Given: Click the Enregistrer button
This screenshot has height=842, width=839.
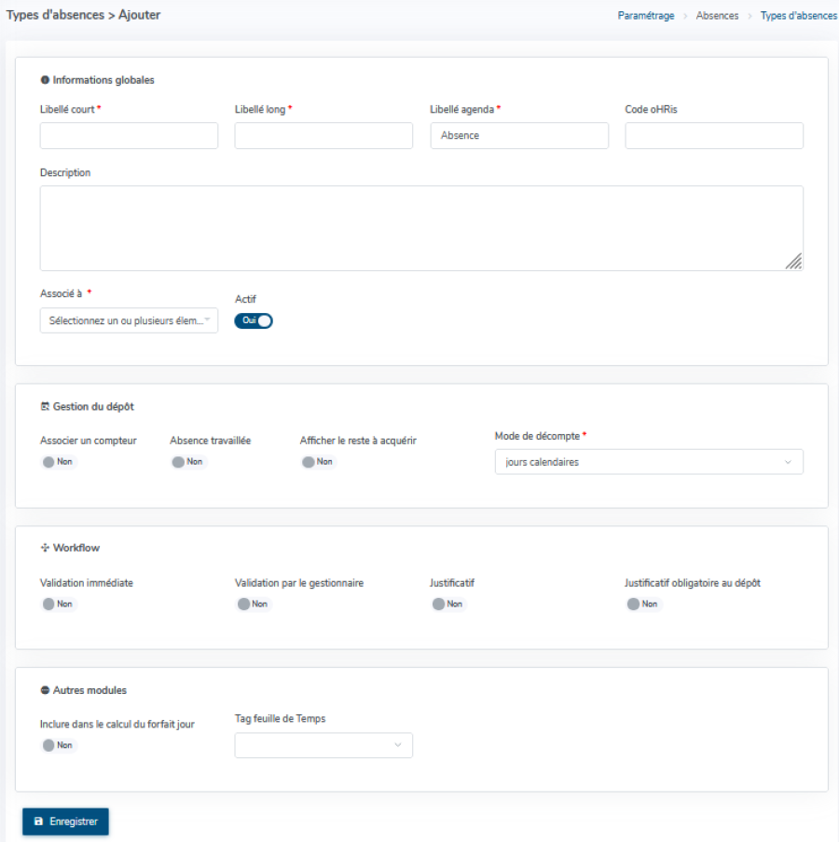Looking at the screenshot, I should tap(65, 822).
